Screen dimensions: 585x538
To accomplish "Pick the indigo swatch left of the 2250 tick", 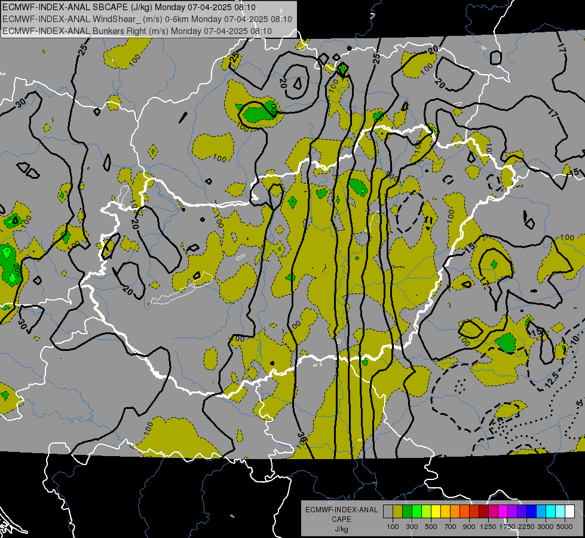I will pyautogui.click(x=522, y=512).
